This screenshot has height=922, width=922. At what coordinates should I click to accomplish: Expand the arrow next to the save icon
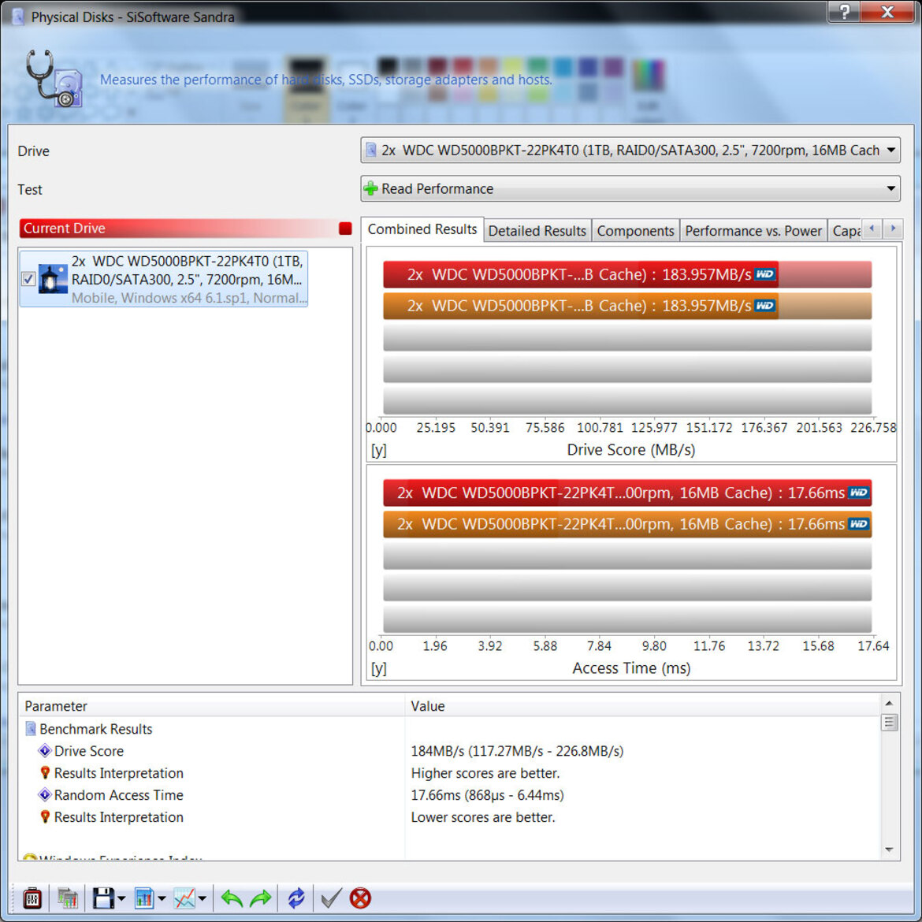click(121, 898)
